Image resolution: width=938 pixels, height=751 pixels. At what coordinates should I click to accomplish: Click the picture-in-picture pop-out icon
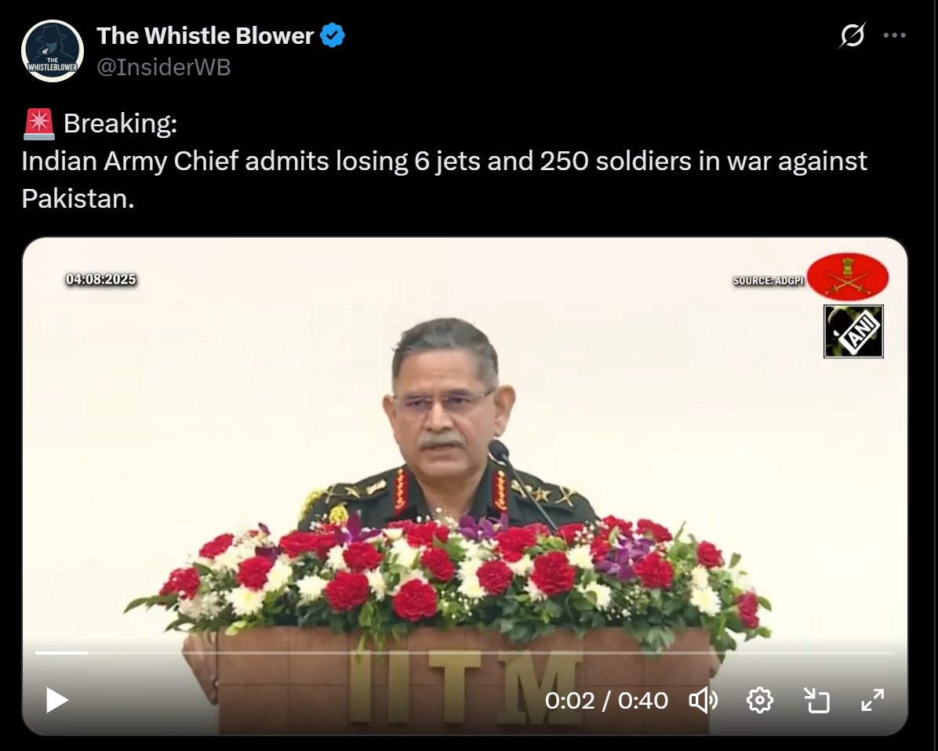(816, 700)
